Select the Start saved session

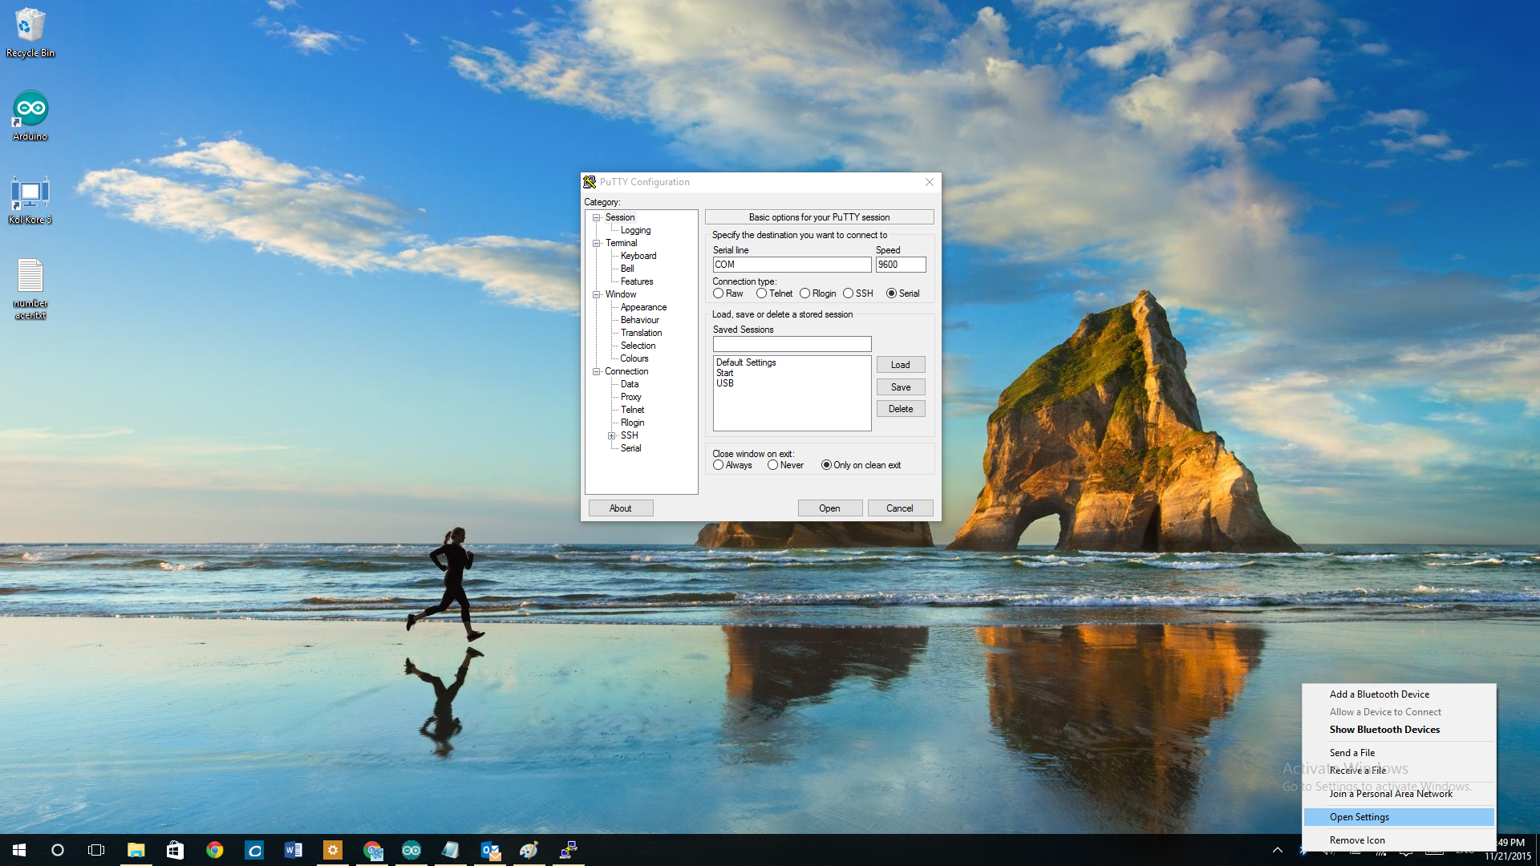[x=725, y=373]
